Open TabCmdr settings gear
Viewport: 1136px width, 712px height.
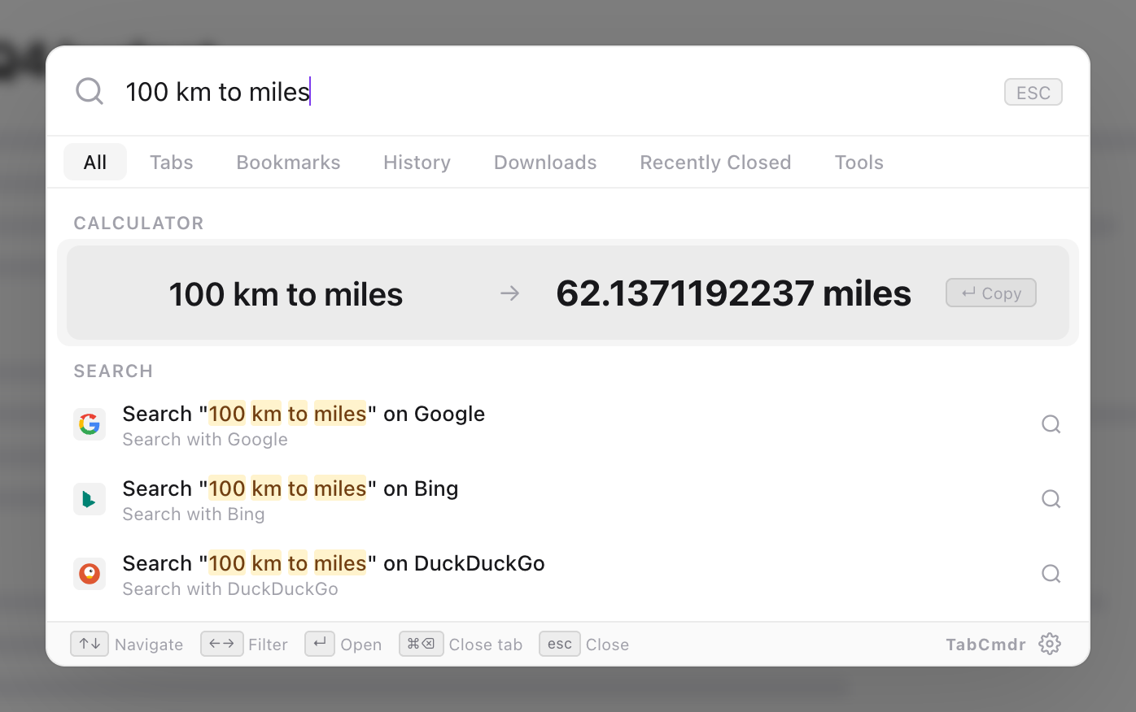pyautogui.click(x=1050, y=644)
